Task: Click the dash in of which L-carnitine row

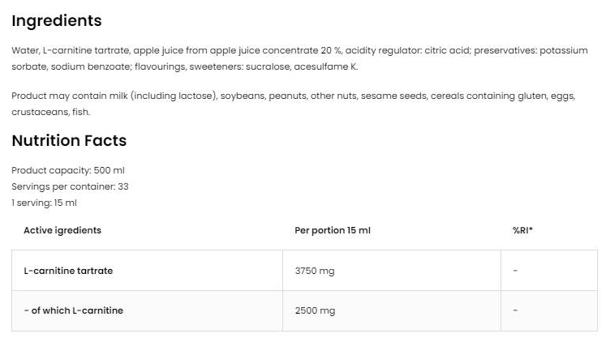Action: [x=515, y=310]
